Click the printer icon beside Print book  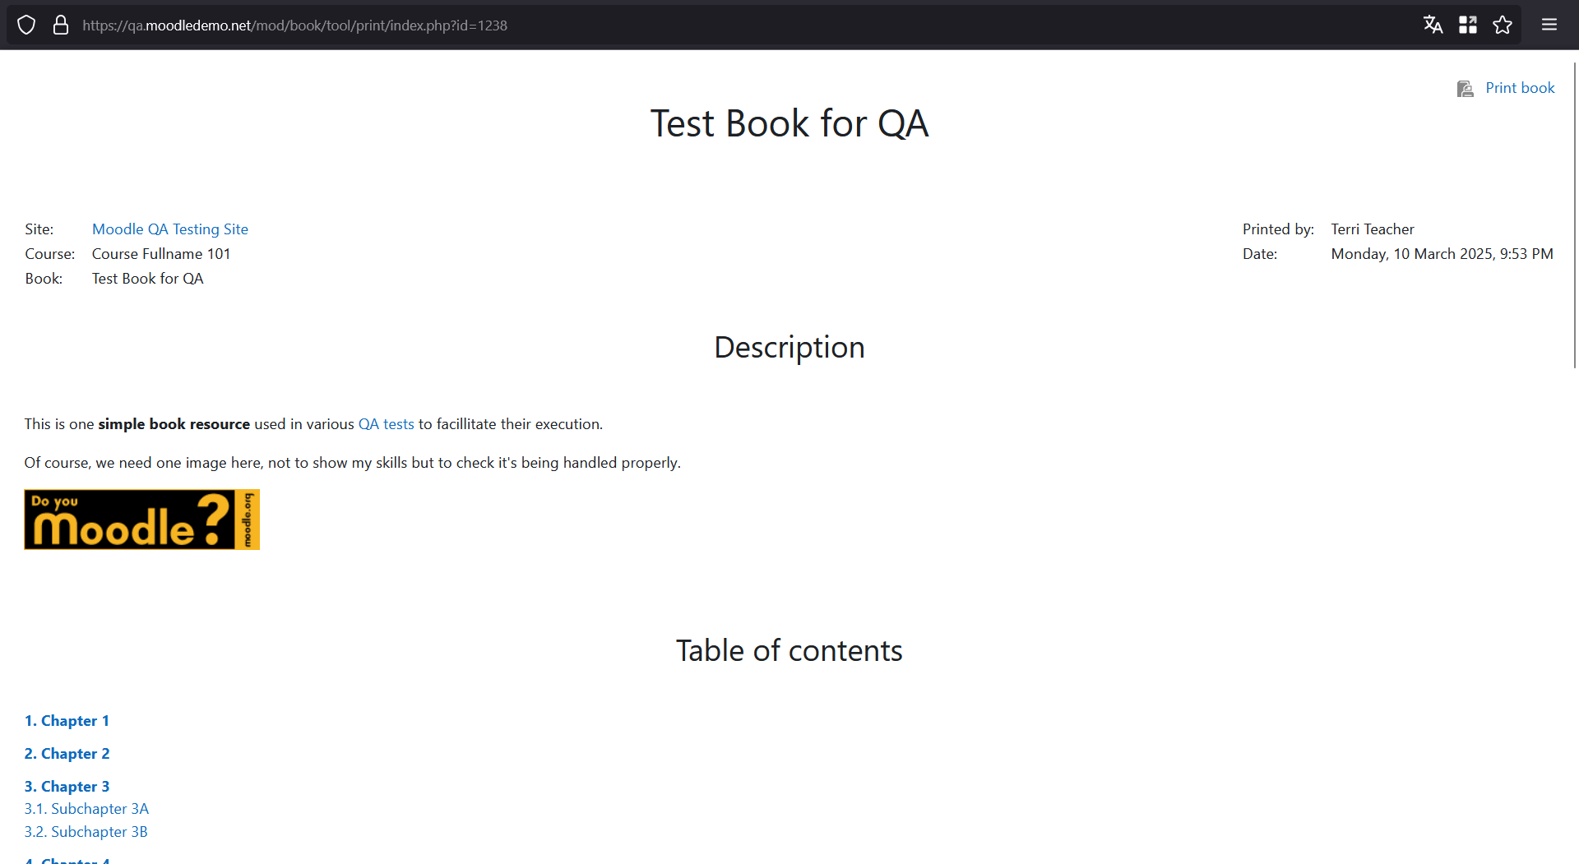pyautogui.click(x=1465, y=89)
